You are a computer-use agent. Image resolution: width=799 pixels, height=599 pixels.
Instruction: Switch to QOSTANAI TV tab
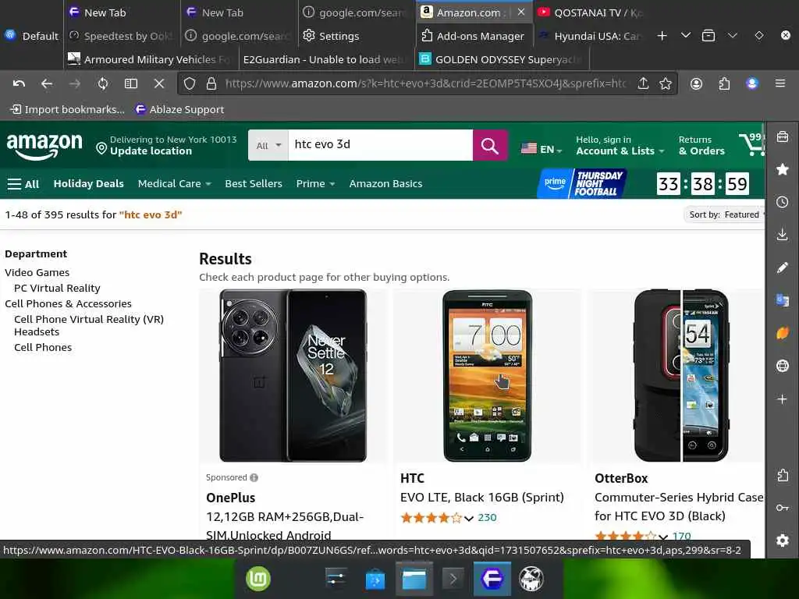coord(590,12)
